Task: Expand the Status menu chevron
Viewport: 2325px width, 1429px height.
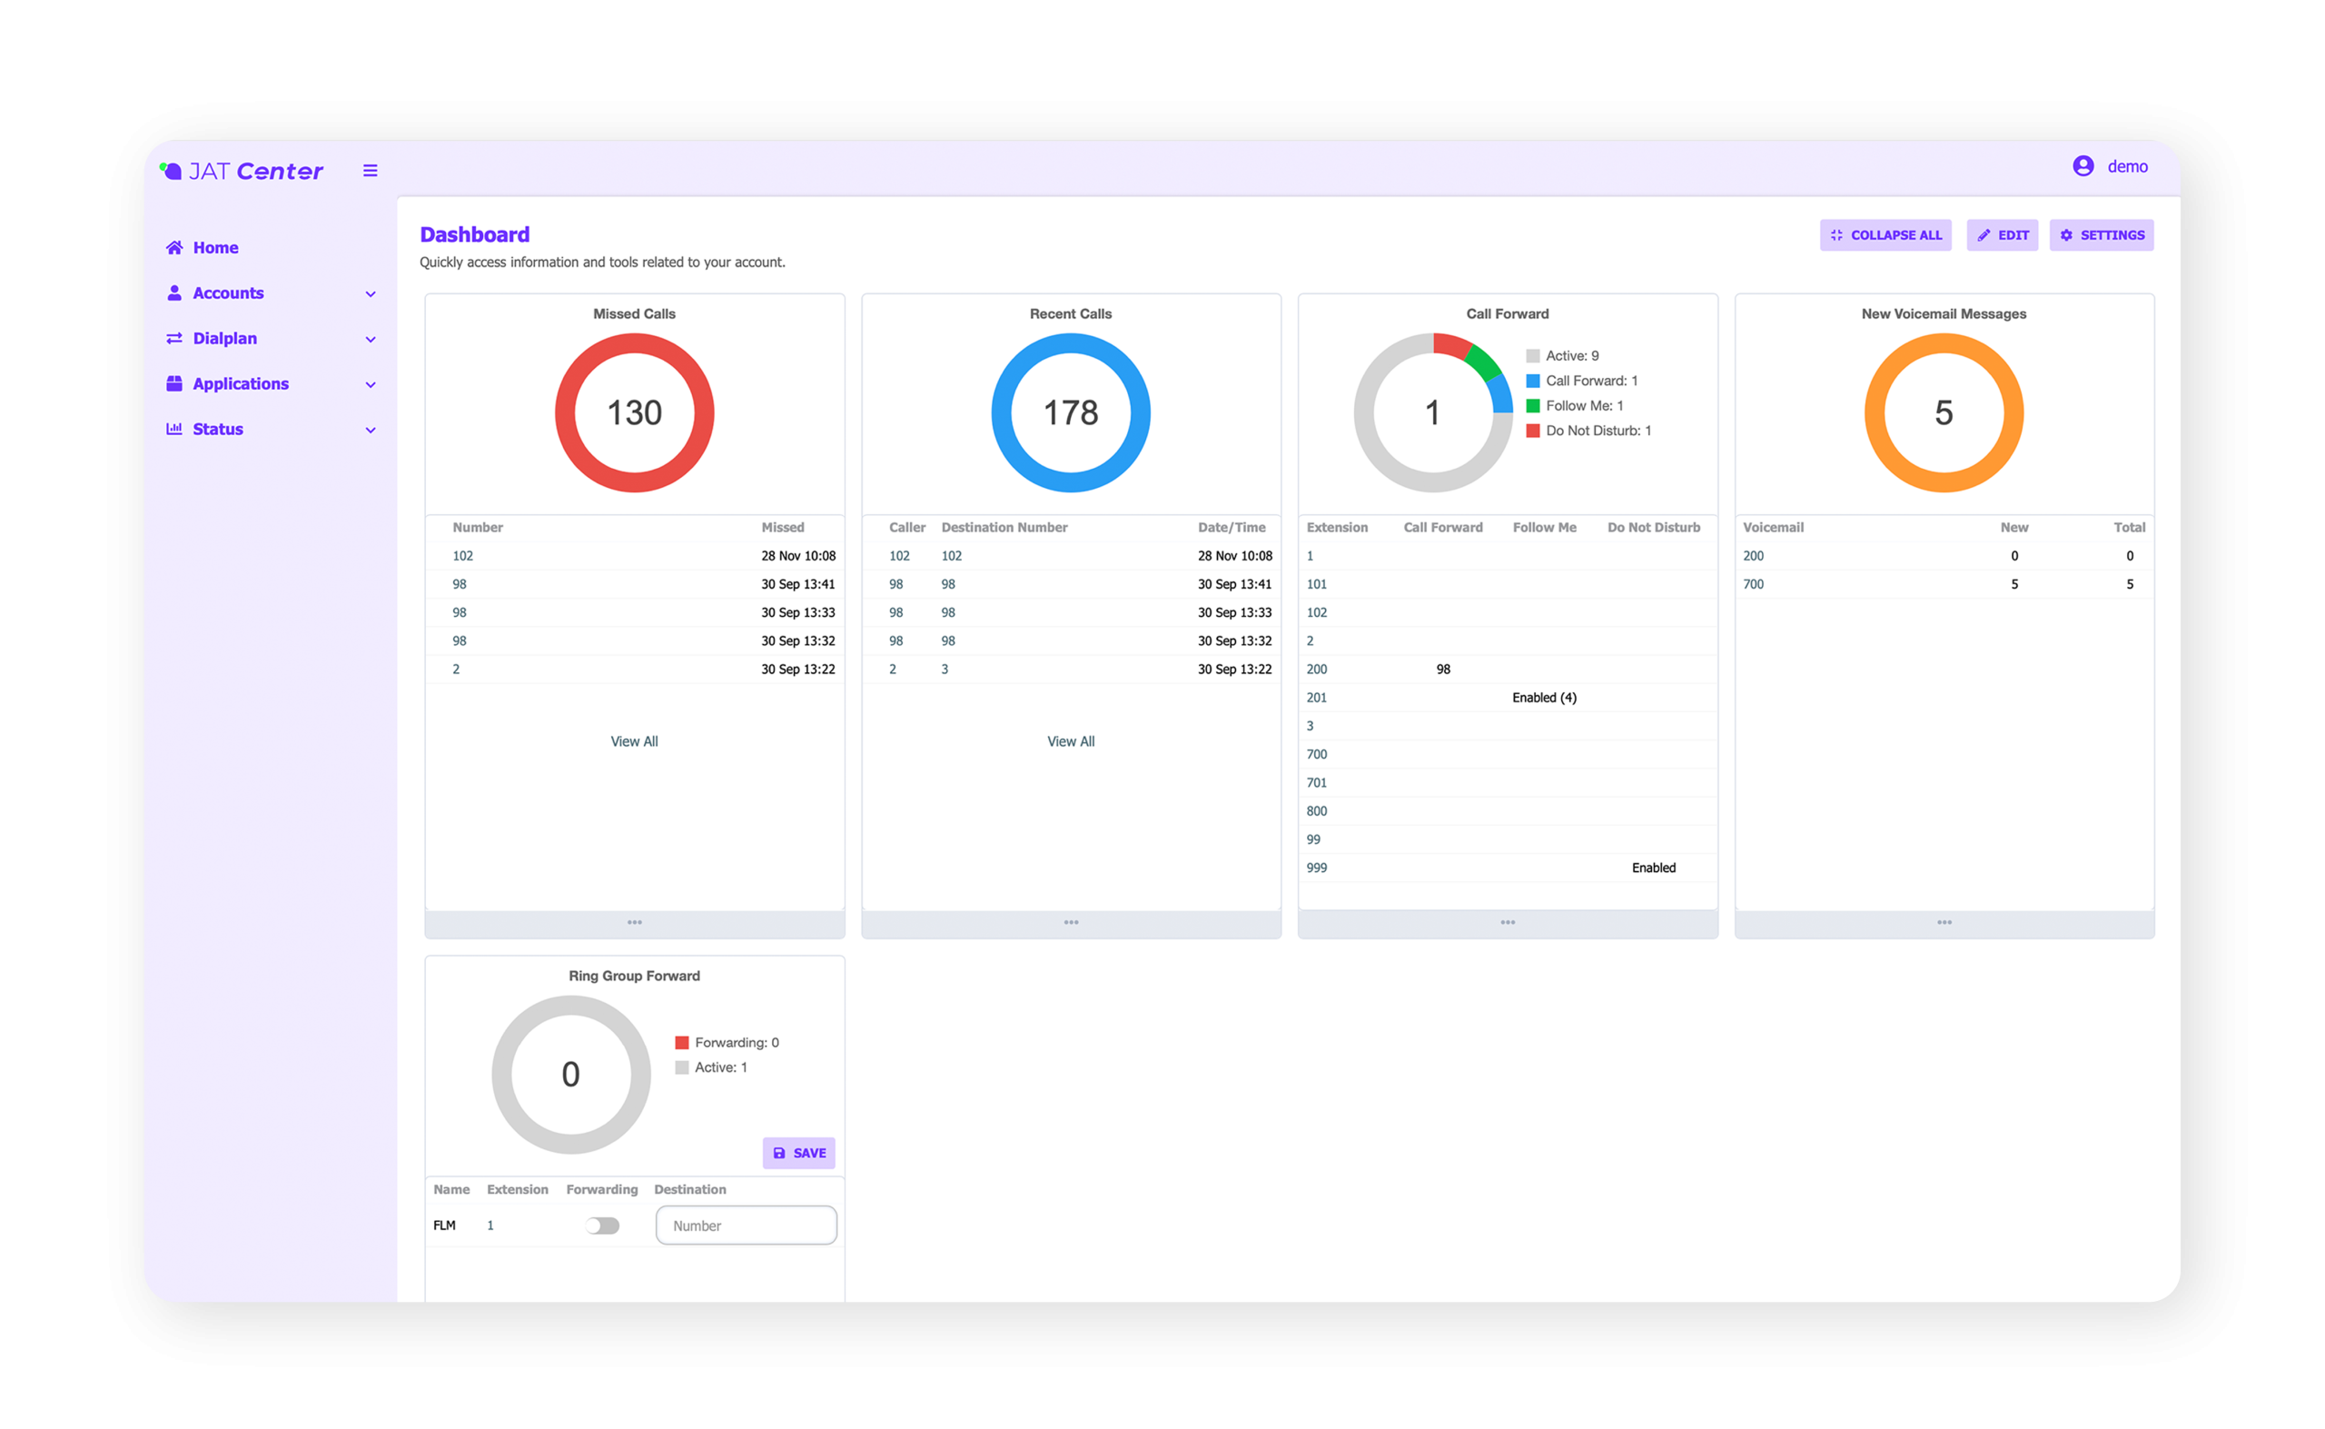Action: [x=371, y=430]
